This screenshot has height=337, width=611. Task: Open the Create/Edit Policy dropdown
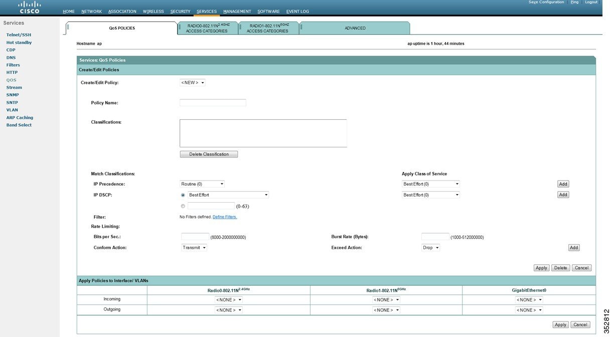tap(193, 83)
